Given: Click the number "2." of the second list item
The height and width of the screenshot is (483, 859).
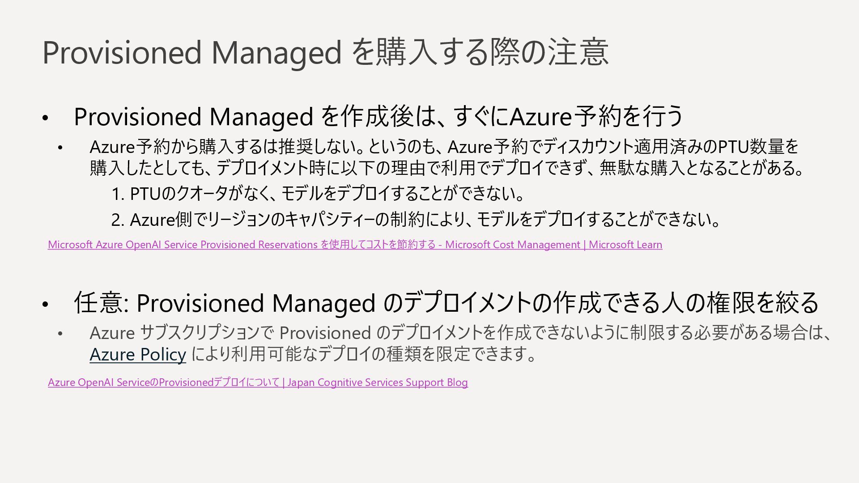Looking at the screenshot, I should [x=118, y=220].
